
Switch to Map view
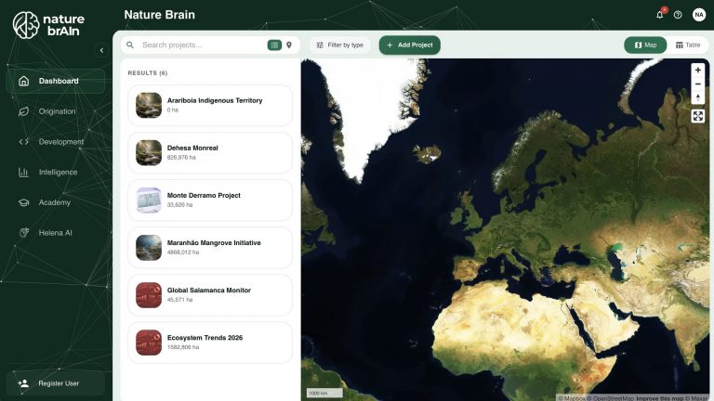(x=645, y=45)
